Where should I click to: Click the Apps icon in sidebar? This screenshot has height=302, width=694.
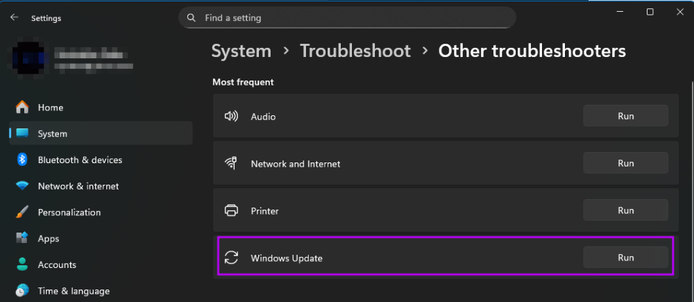click(22, 238)
